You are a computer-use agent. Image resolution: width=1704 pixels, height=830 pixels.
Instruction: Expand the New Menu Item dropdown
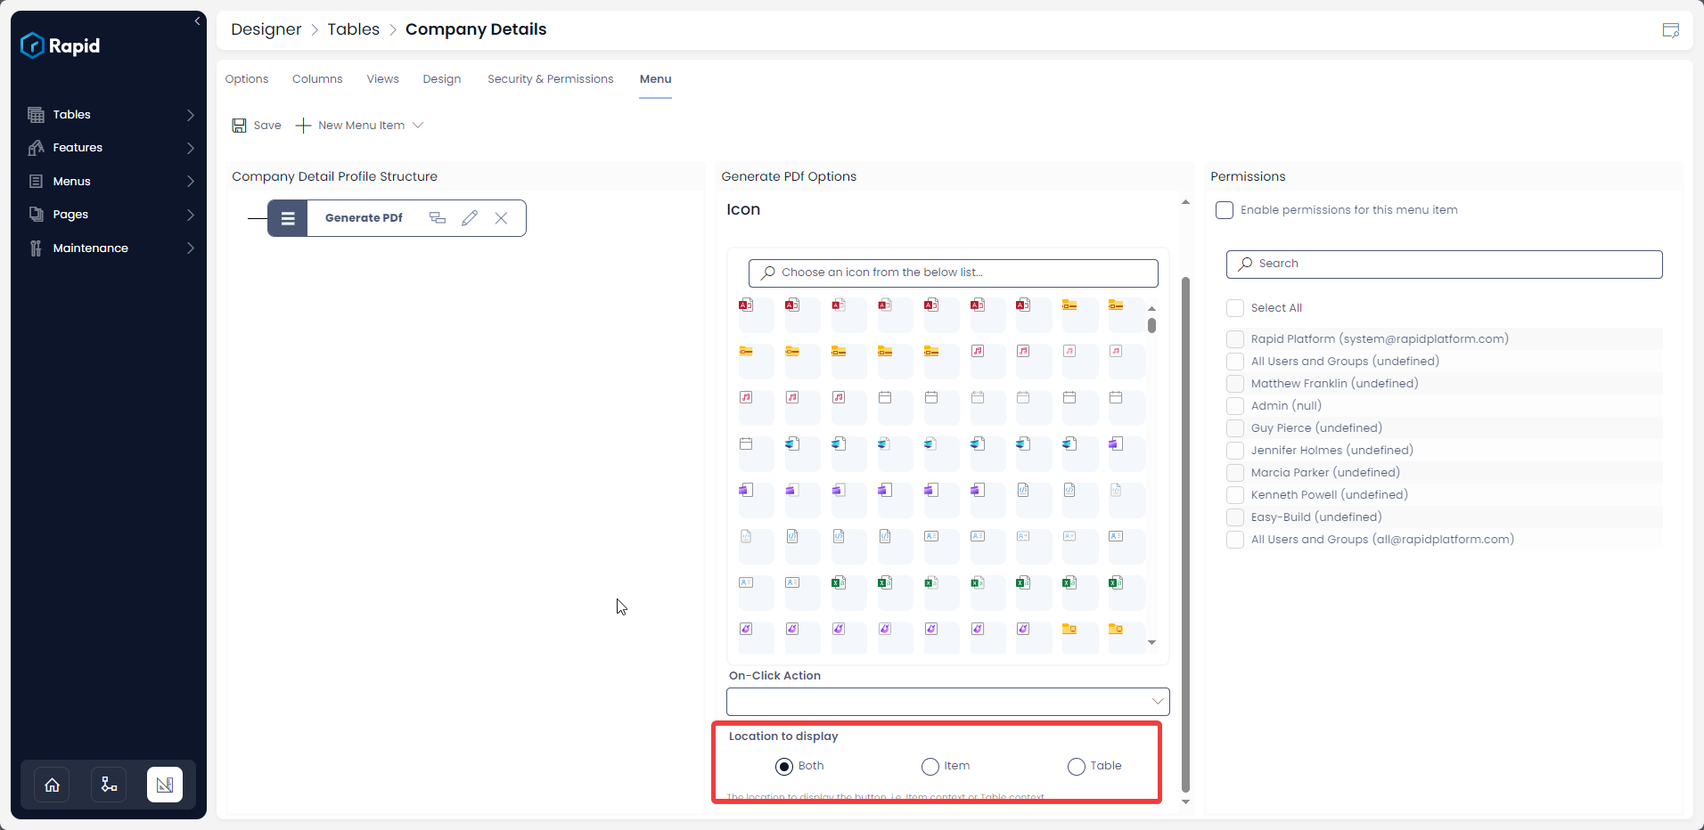point(418,126)
